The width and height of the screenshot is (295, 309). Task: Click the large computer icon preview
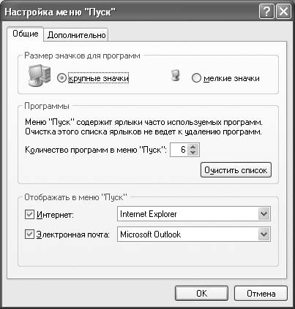click(x=40, y=76)
